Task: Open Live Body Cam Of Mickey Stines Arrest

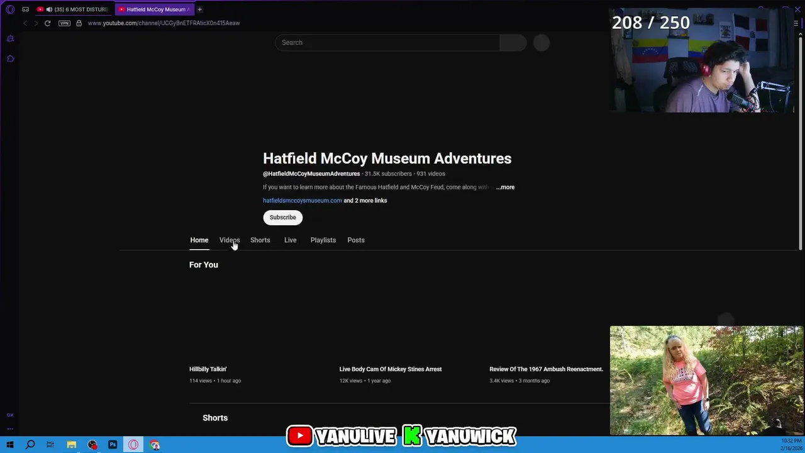Action: pos(391,369)
